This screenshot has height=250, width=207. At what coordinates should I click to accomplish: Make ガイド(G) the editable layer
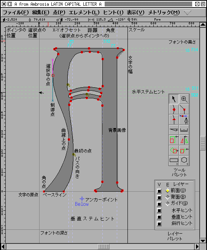click(x=167, y=204)
